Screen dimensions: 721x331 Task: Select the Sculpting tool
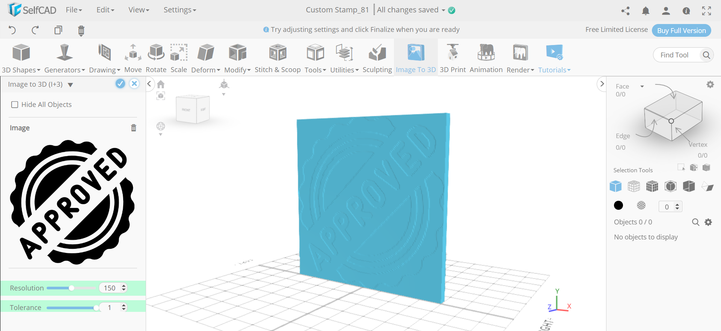click(377, 58)
